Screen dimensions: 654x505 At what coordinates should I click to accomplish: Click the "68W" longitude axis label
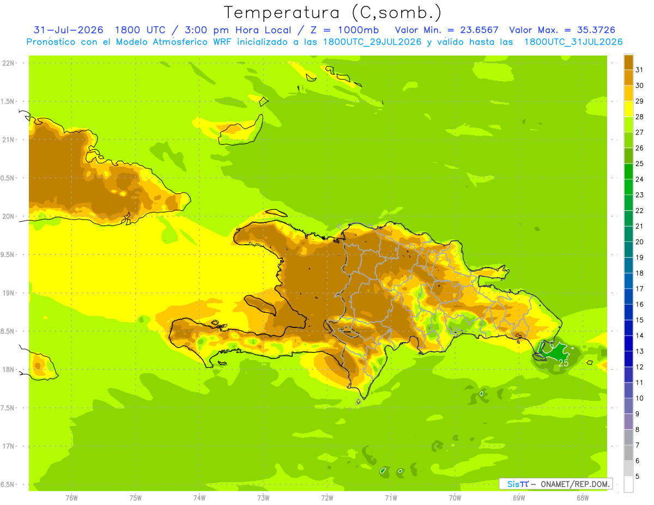583,497
